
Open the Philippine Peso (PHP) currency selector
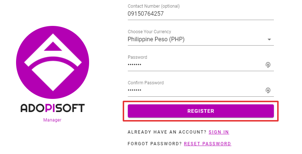pyautogui.click(x=201, y=39)
